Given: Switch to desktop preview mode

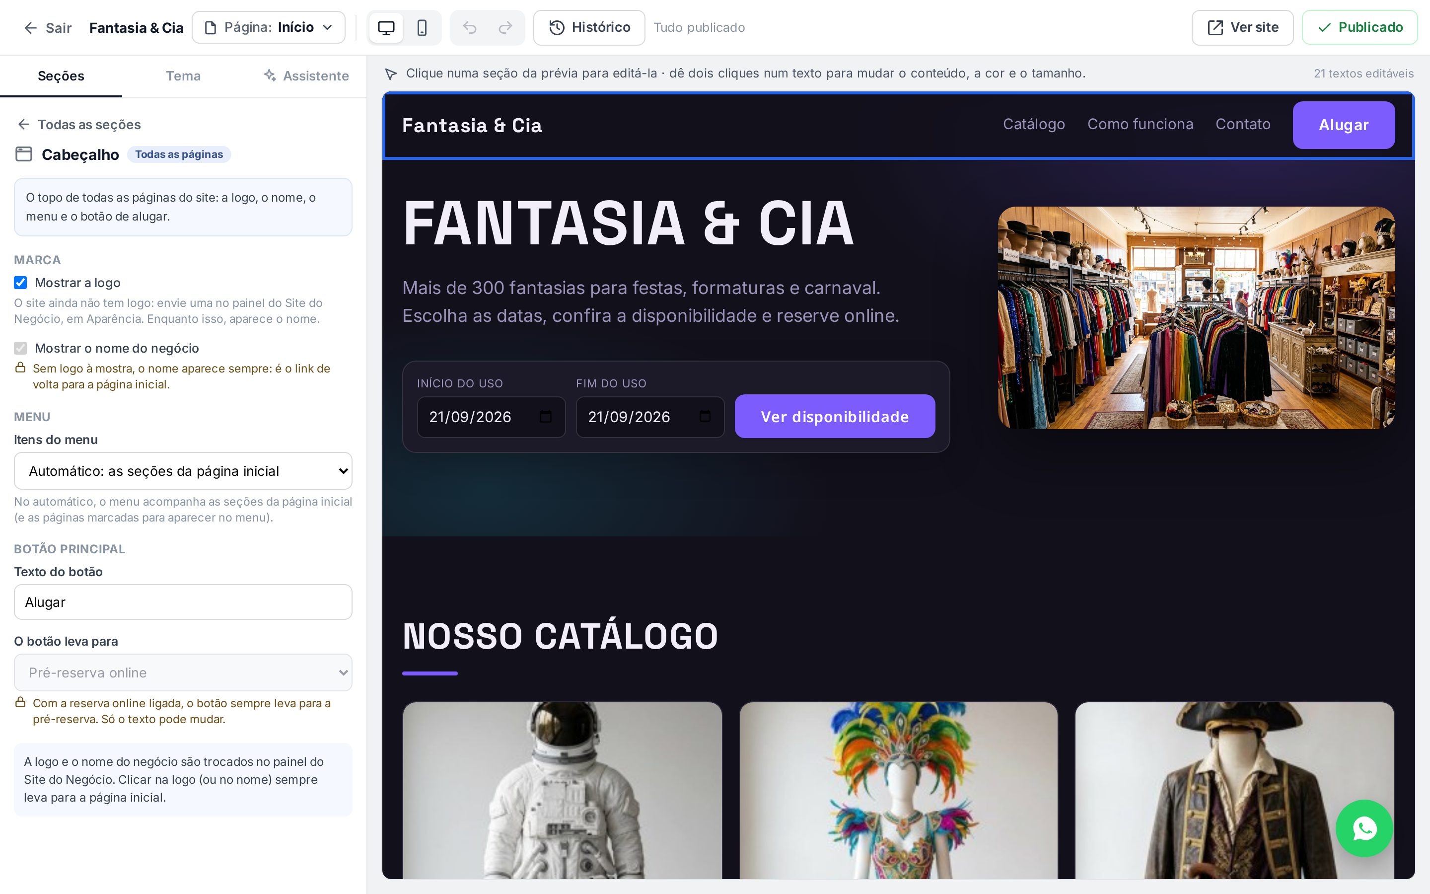Looking at the screenshot, I should pos(386,28).
